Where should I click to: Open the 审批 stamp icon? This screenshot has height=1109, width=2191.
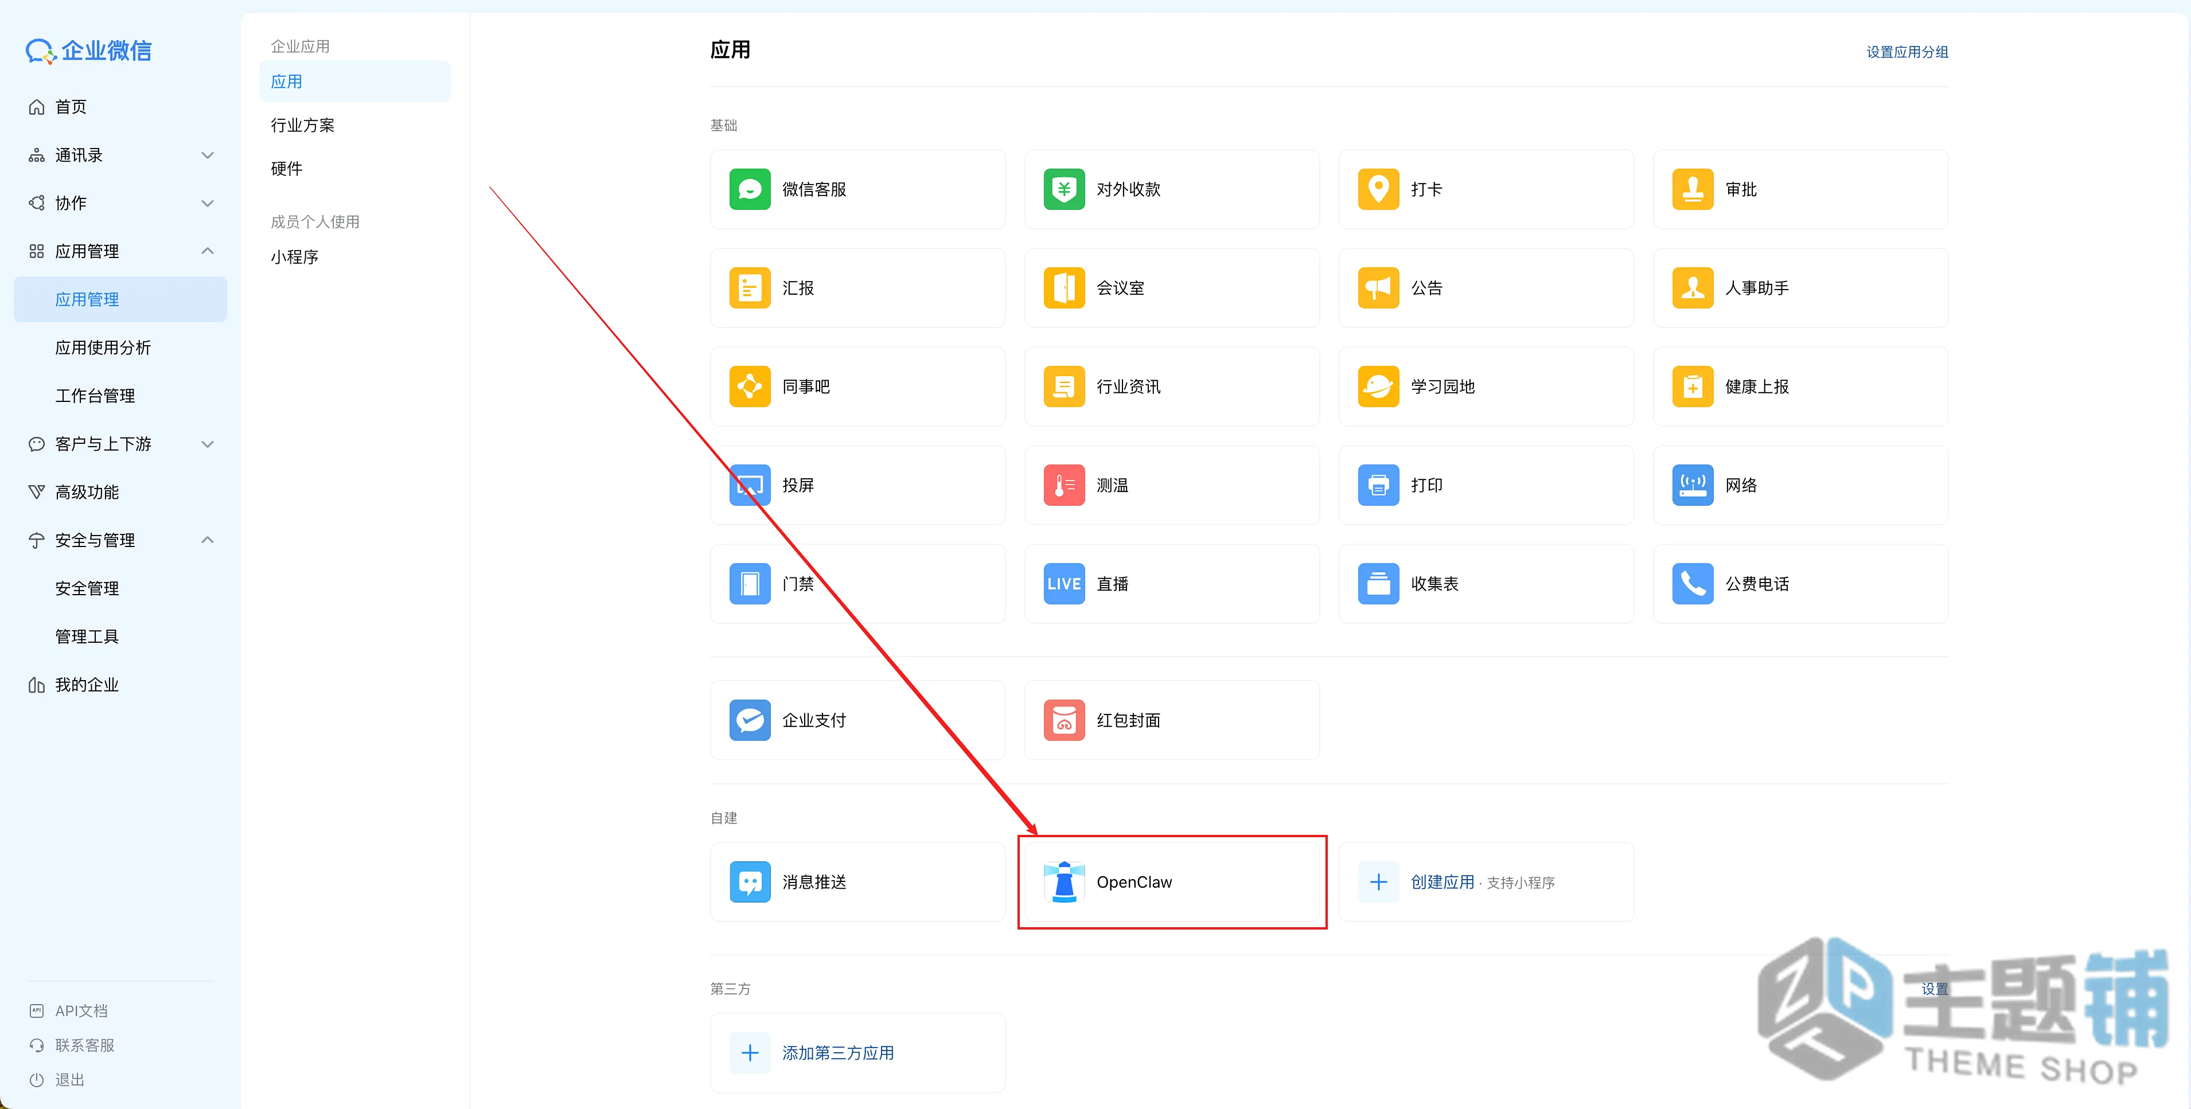click(1692, 189)
